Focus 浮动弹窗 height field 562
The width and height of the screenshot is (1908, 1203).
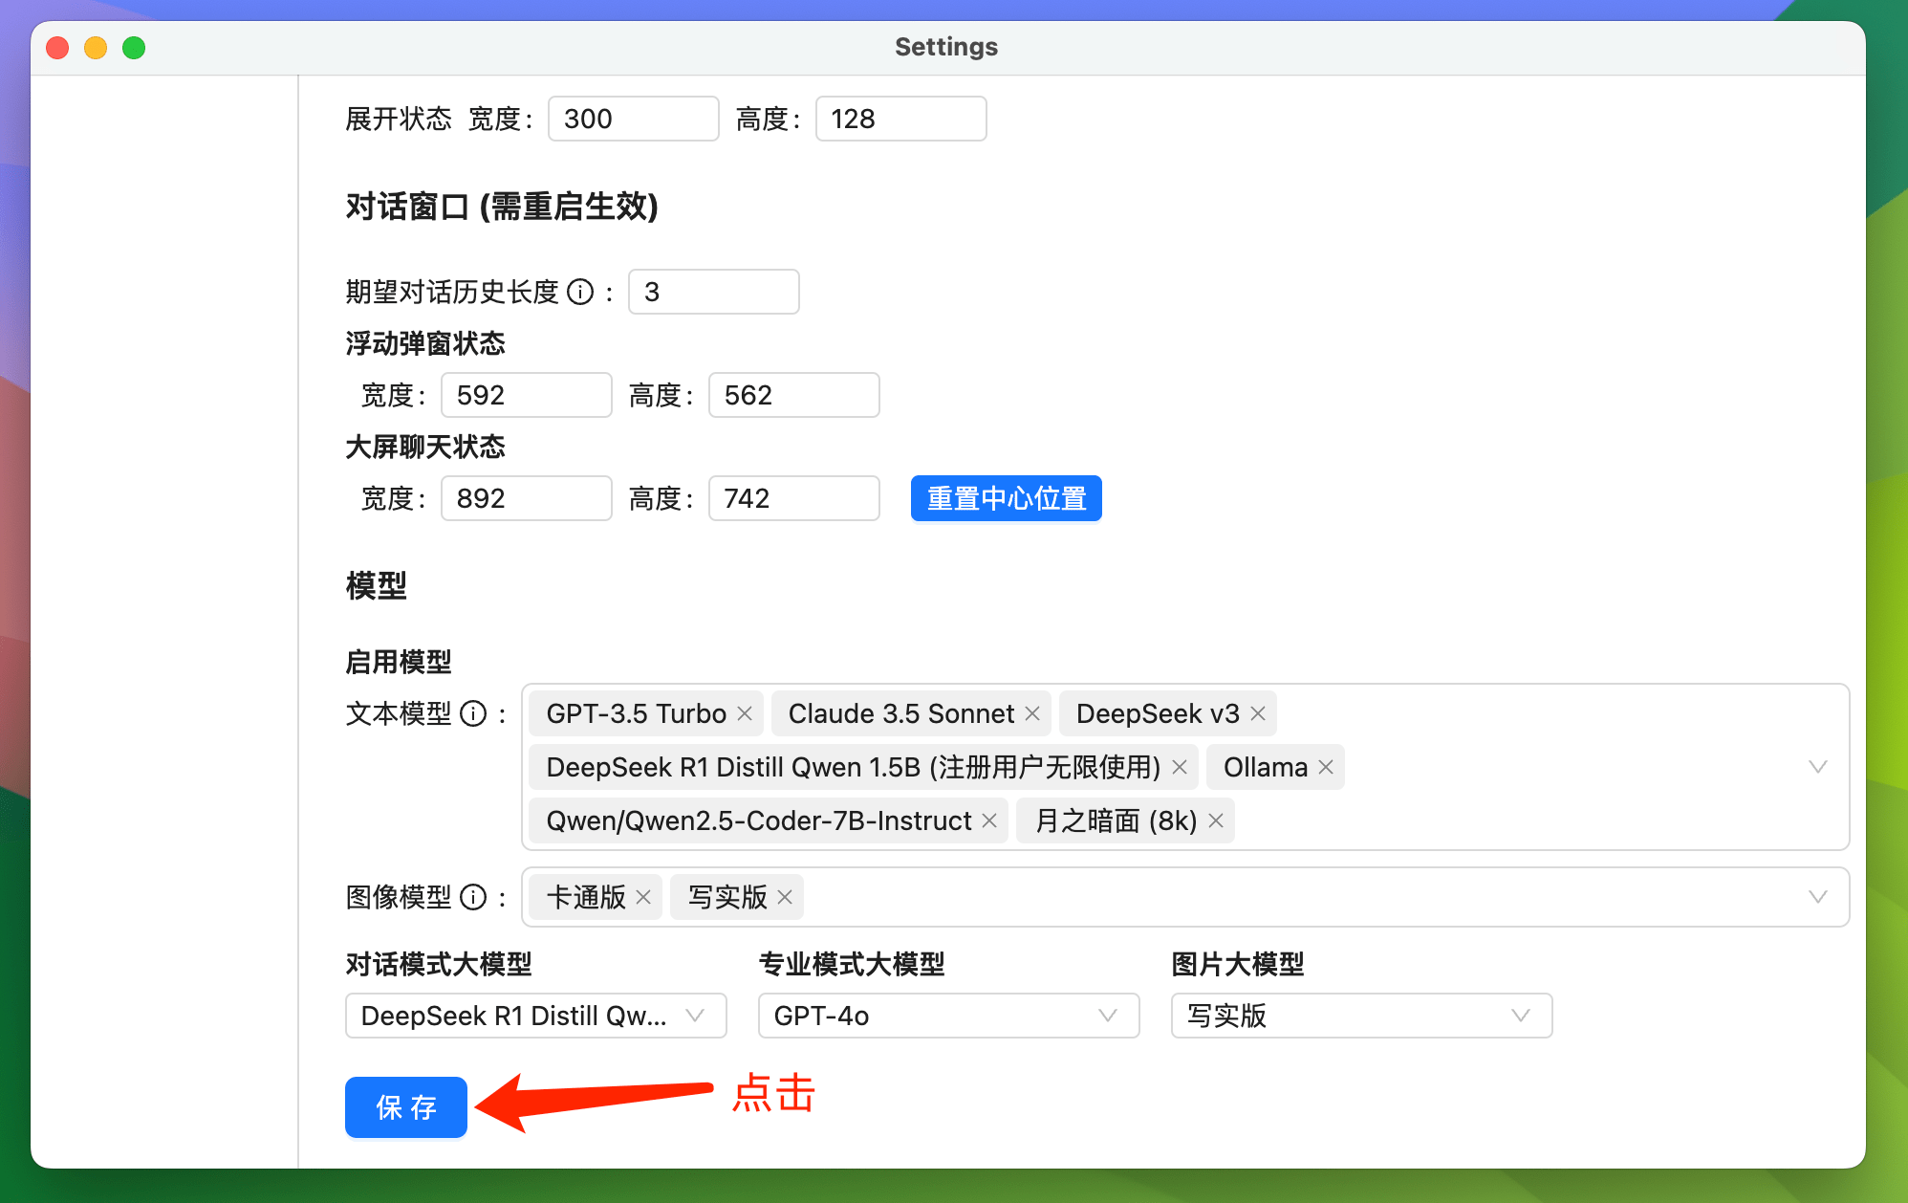pyautogui.click(x=794, y=395)
